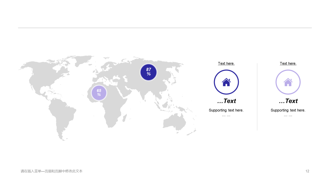Select the right underlined 'Text here.' heading
This screenshot has height=185, width=330.
pos(288,63)
